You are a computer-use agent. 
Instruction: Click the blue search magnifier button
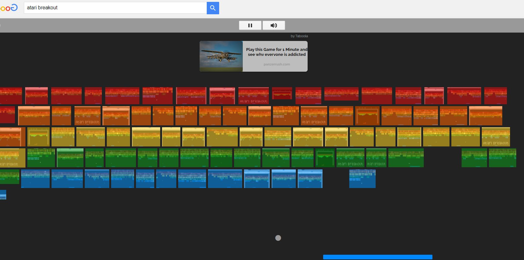click(x=213, y=8)
